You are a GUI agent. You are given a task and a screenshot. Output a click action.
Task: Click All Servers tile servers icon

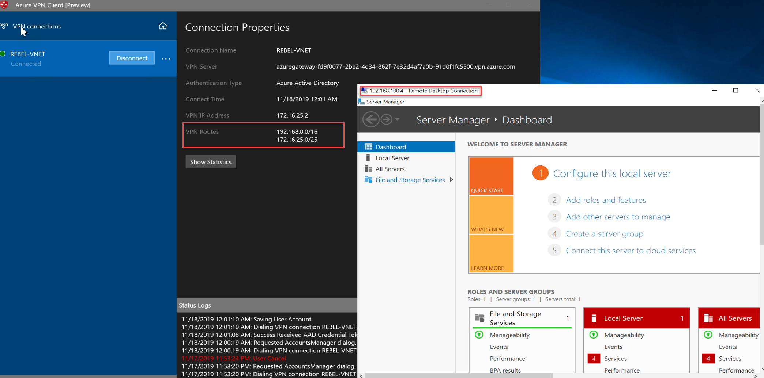point(708,318)
